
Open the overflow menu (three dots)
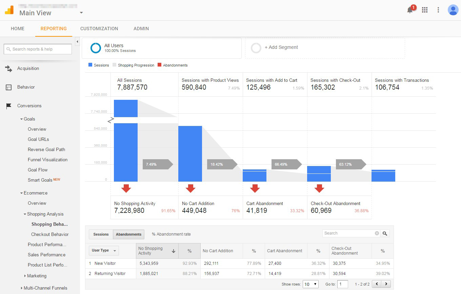[438, 10]
